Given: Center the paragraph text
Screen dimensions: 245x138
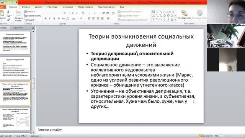Looking at the screenshot, I should (x=93, y=18).
